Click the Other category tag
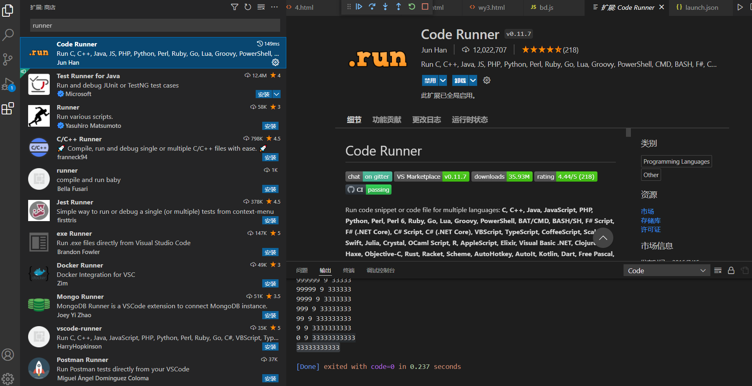 point(651,175)
